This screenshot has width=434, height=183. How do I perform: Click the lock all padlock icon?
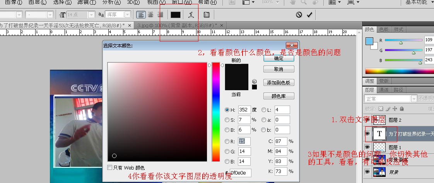(x=402, y=109)
